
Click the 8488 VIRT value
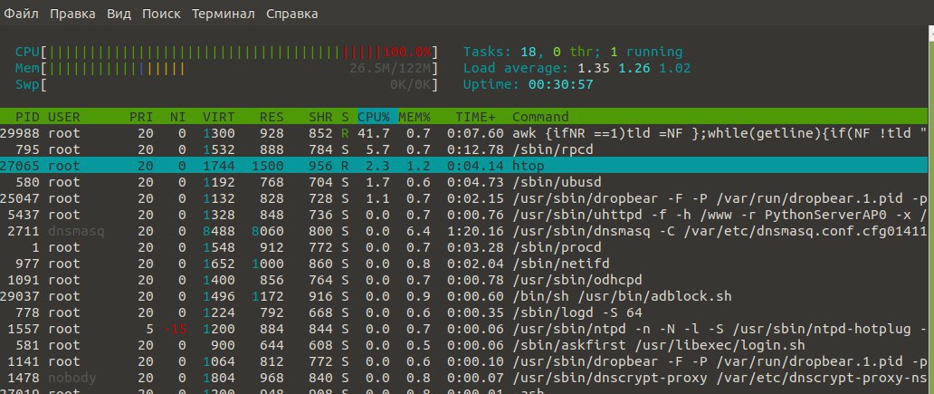(219, 231)
